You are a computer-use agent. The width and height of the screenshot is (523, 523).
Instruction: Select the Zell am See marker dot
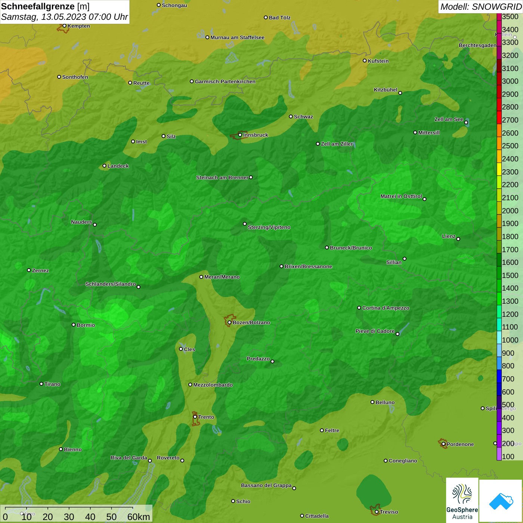[466, 123]
